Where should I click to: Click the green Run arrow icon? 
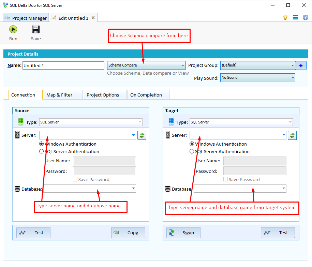(13, 30)
